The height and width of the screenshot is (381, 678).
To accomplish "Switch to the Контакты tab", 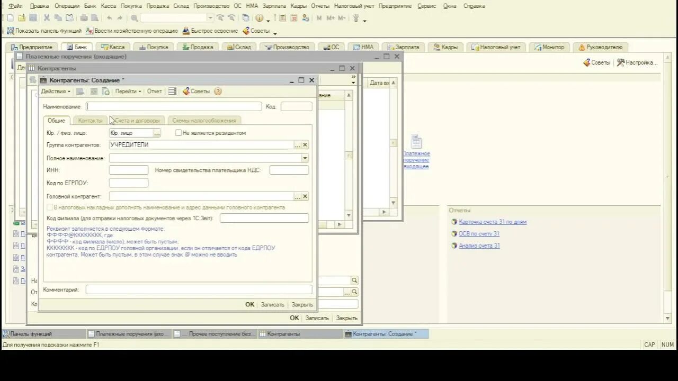I will 90,121.
